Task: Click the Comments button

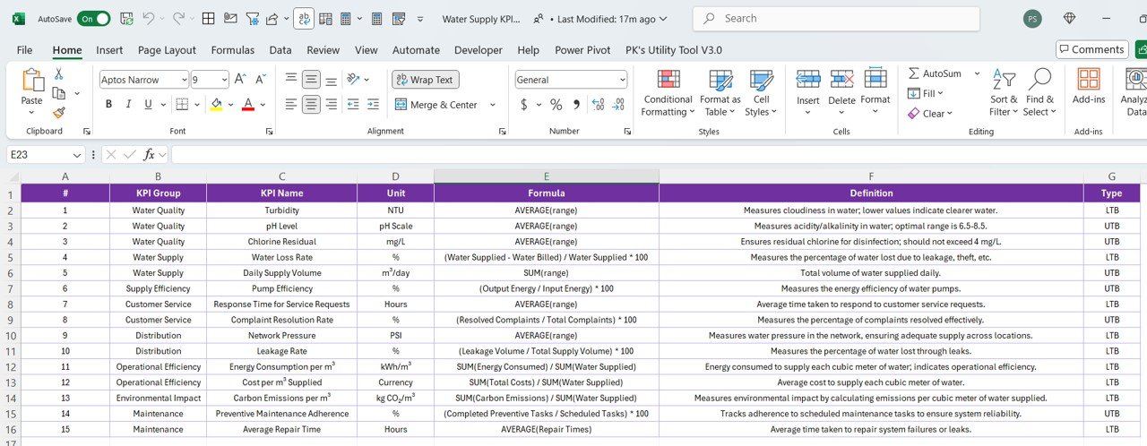Action: (1091, 49)
